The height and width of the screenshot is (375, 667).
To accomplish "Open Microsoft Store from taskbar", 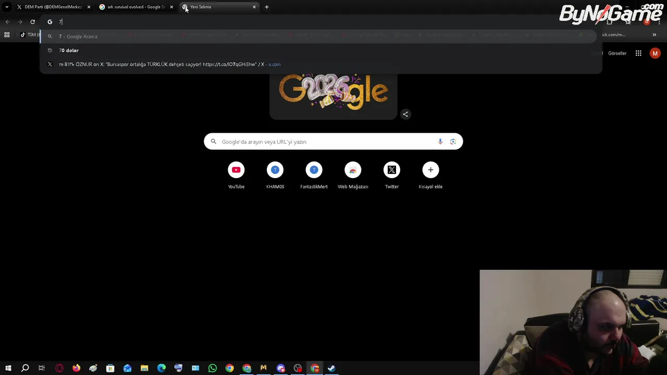I will point(110,368).
